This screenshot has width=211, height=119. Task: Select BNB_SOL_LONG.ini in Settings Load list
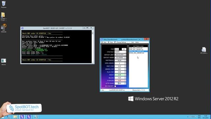[x=138, y=48]
